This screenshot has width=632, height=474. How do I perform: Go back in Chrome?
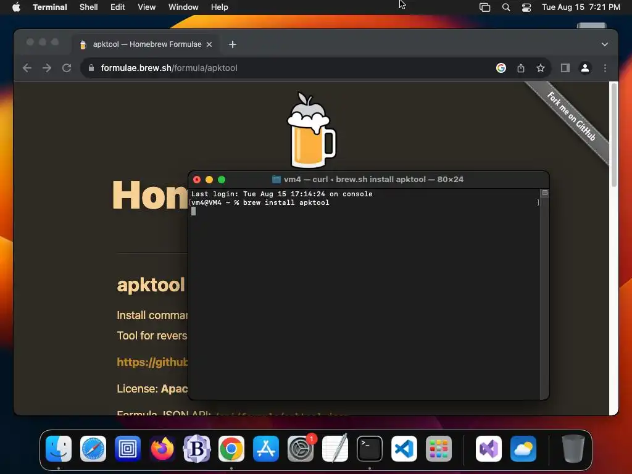coord(27,68)
